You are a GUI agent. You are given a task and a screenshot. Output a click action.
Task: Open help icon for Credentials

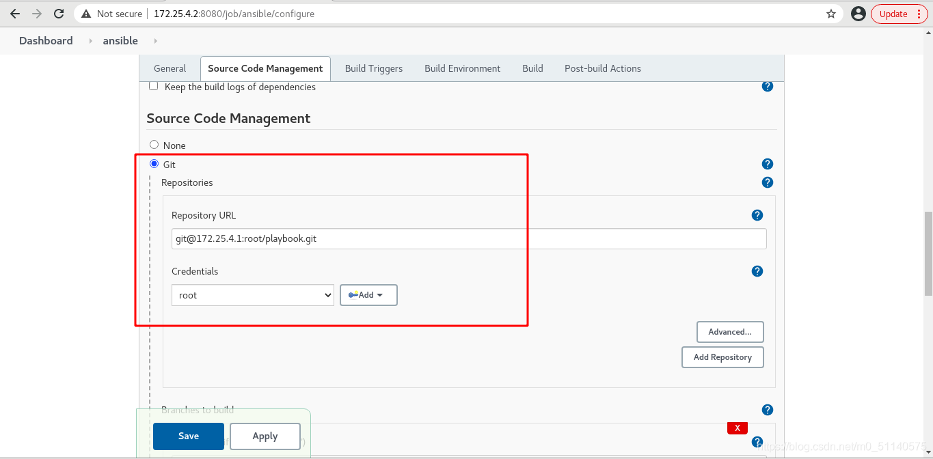[757, 271]
